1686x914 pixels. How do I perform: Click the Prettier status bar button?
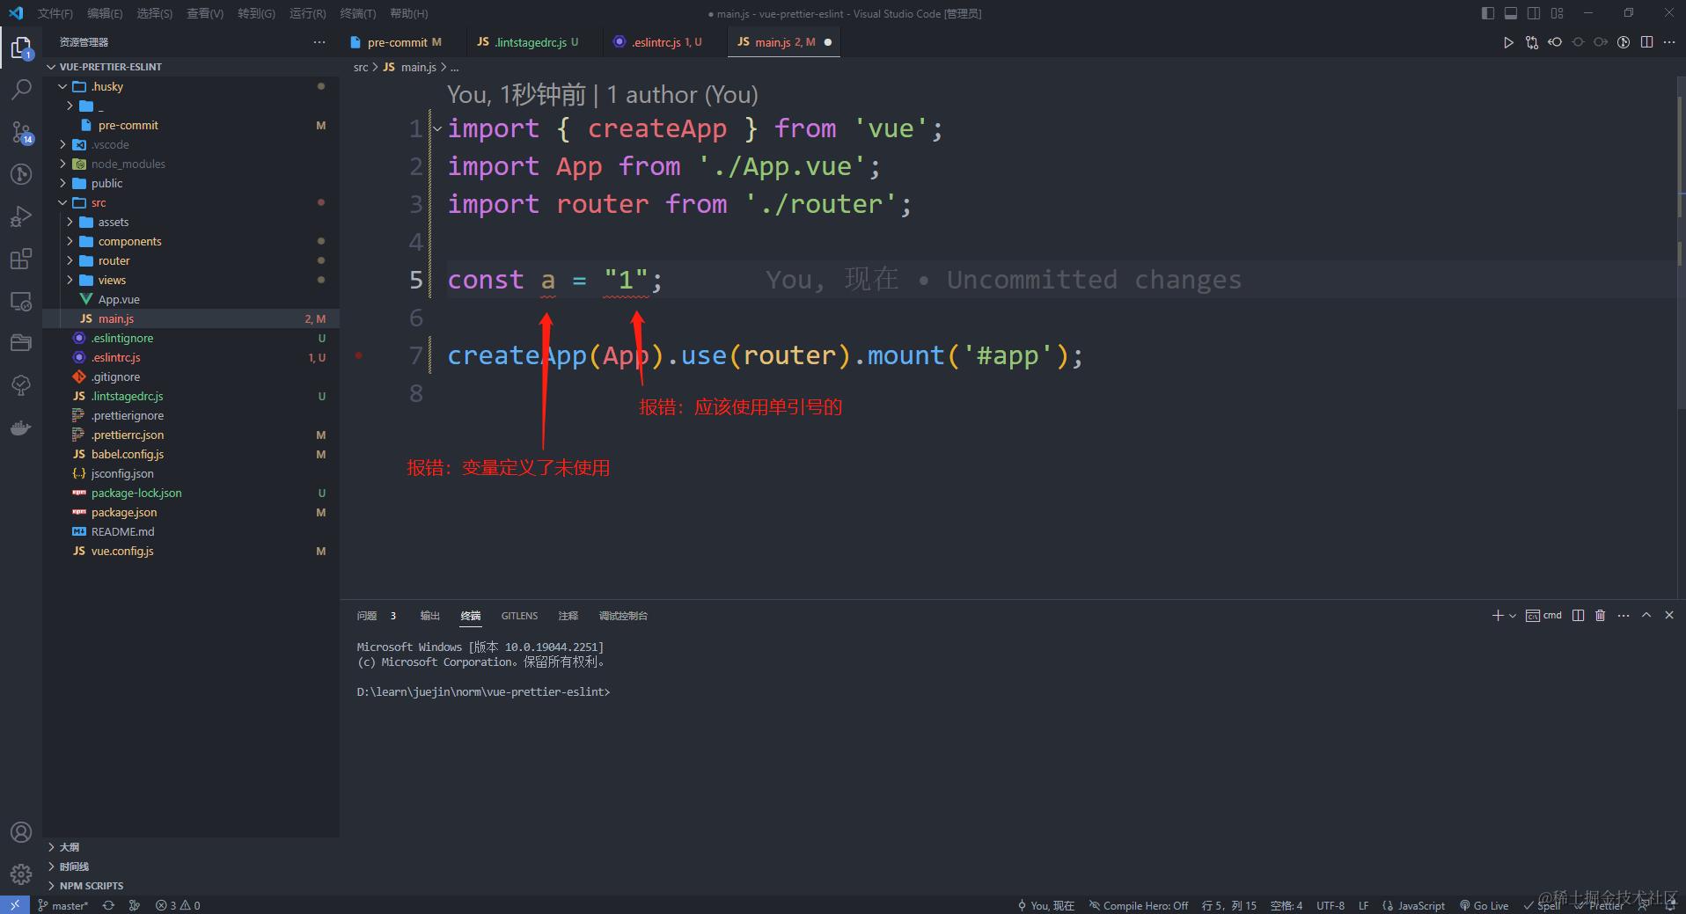1600,905
